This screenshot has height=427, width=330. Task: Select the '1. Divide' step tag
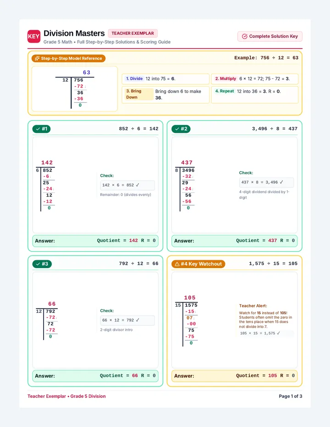click(134, 78)
